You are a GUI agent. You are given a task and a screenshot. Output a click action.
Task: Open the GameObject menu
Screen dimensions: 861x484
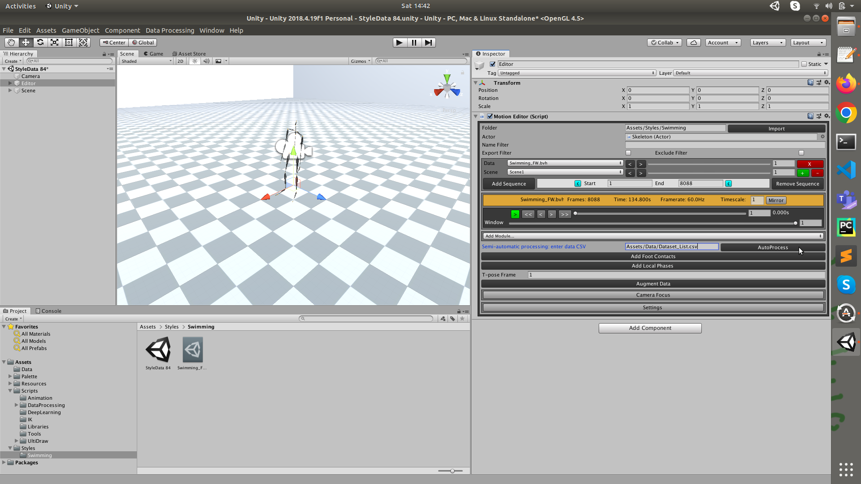[80, 30]
